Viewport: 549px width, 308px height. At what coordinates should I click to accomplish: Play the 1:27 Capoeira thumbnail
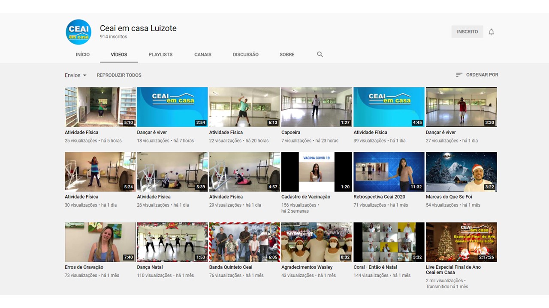(x=317, y=107)
